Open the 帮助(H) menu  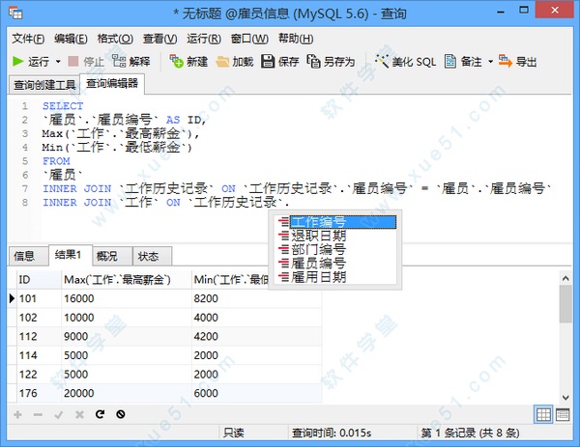(x=296, y=39)
